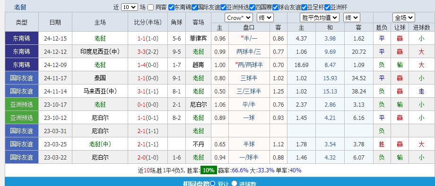This screenshot has width=435, height=186.
Task: Click the 相同盘路 label
Action: (196, 184)
